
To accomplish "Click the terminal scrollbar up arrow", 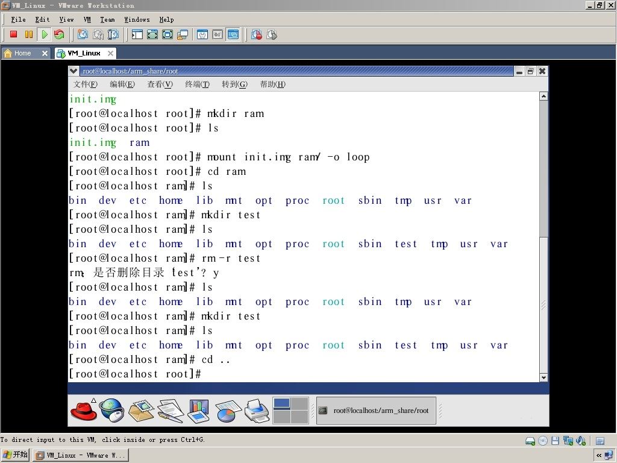I will [543, 96].
